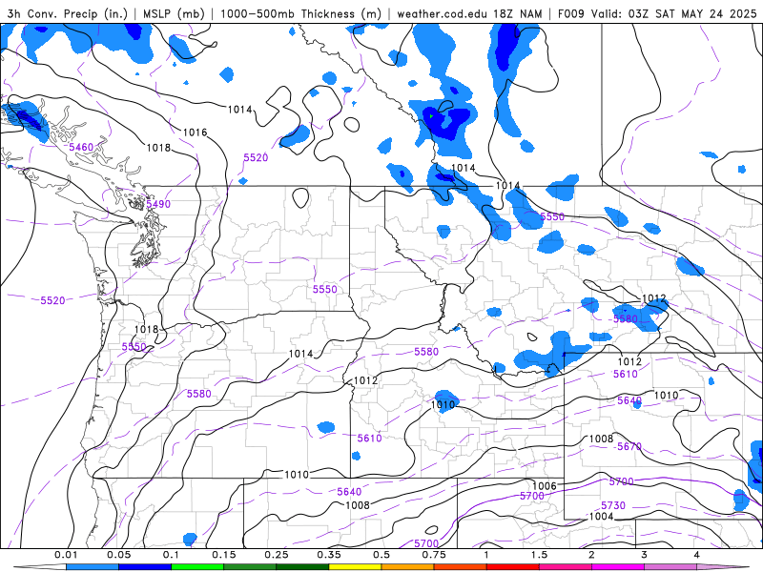Click the "3h Conv. Precip (in.)" title text
This screenshot has width=763, height=572.
(x=67, y=13)
